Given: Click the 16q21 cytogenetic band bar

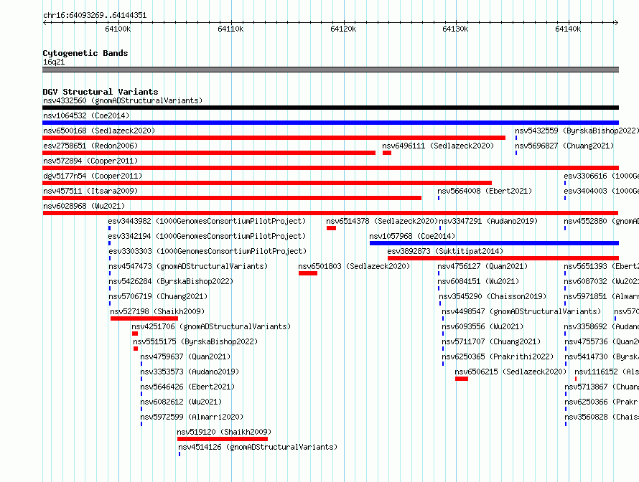Looking at the screenshot, I should [330, 70].
